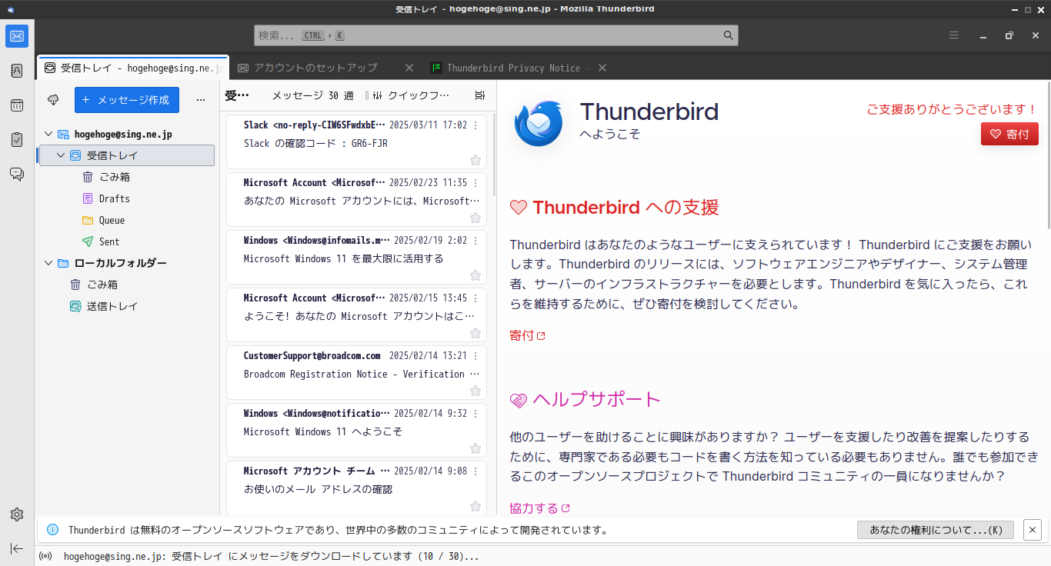Click the red 寄付 donate button
Viewport: 1051px width, 566px height.
(x=1009, y=134)
